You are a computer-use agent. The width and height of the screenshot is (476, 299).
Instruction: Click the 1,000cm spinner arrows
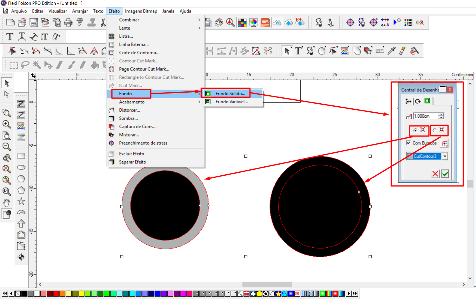pyautogui.click(x=441, y=116)
